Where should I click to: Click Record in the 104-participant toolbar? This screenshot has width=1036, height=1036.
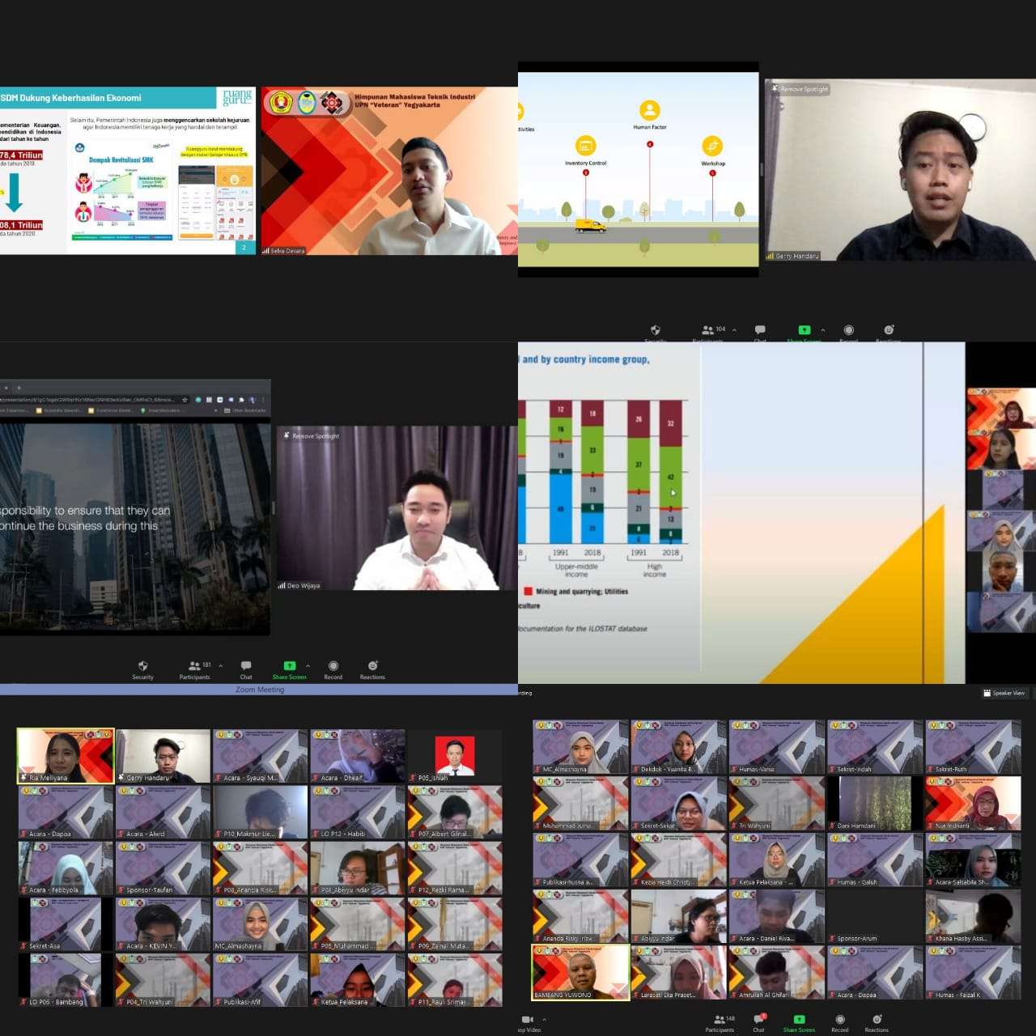(848, 333)
